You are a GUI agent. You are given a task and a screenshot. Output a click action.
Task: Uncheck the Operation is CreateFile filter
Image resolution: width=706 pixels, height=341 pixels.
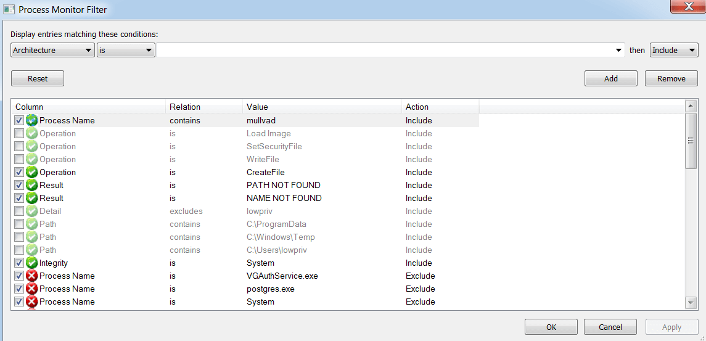click(x=19, y=172)
